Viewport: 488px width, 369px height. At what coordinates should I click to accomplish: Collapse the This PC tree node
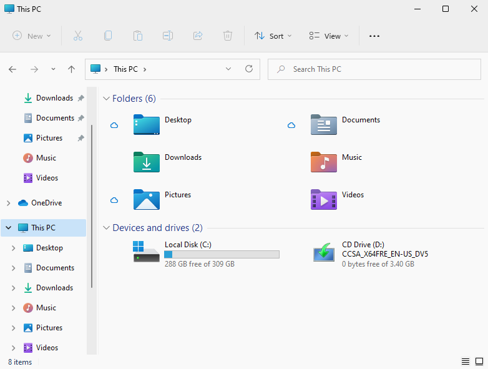pos(8,228)
